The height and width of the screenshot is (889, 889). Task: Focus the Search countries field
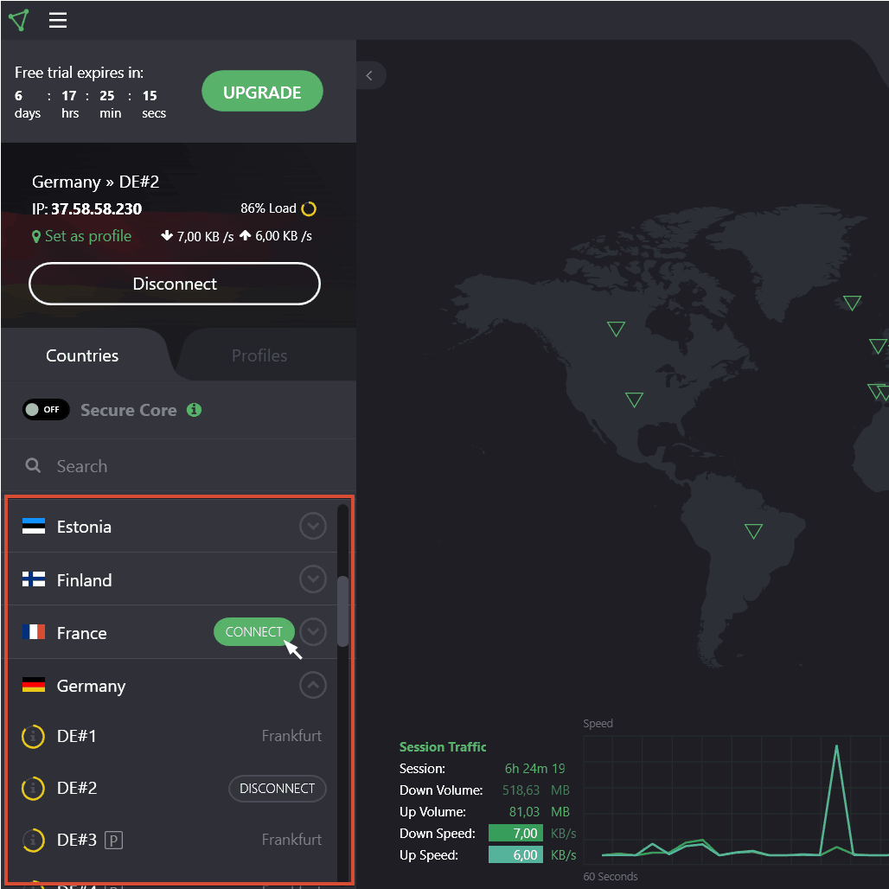pyautogui.click(x=179, y=465)
